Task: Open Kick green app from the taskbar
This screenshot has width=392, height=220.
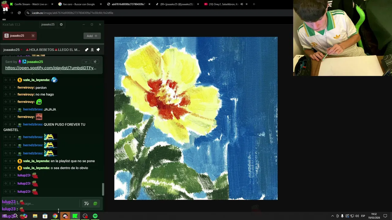Action: coord(75,216)
